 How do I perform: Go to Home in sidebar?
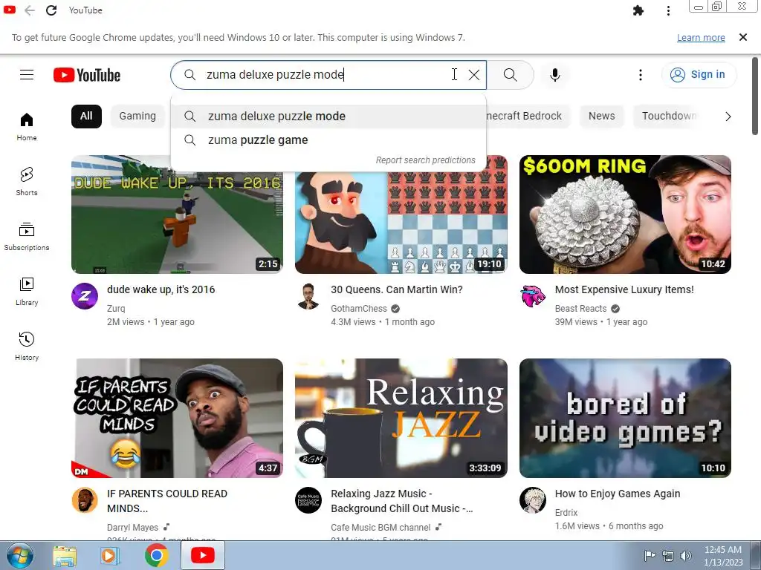click(27, 127)
